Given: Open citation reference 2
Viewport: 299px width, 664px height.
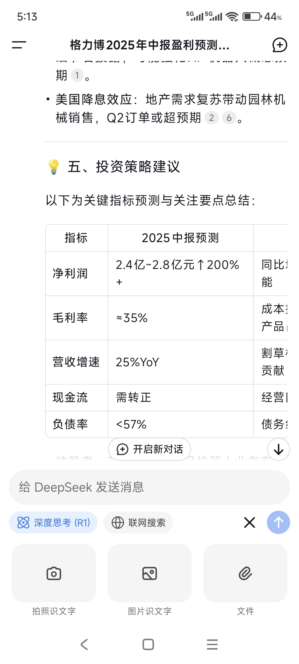Looking at the screenshot, I should [212, 118].
